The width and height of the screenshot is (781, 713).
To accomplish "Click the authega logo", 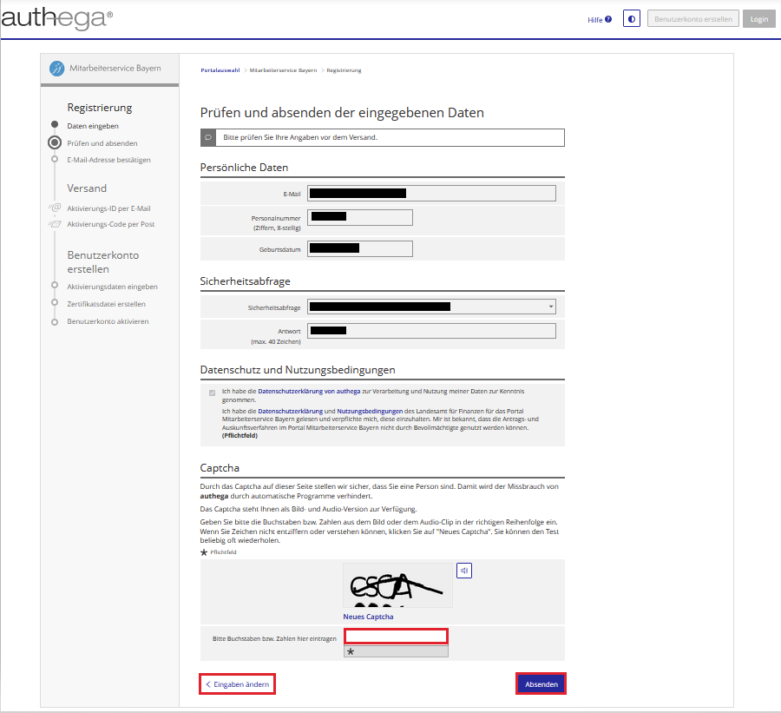I will click(x=57, y=17).
